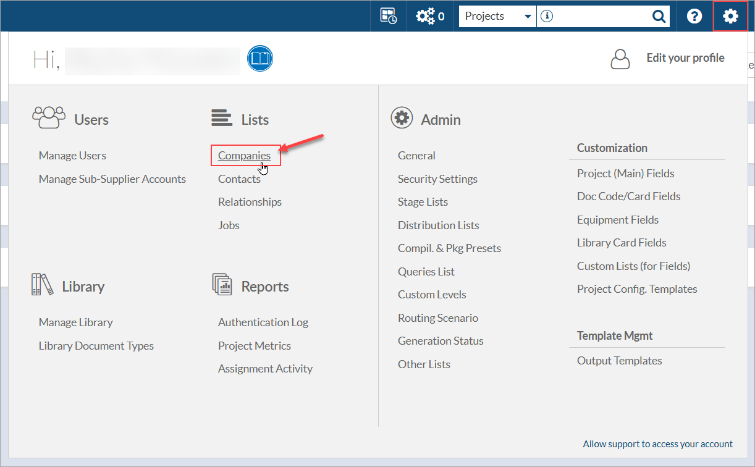
Task: Click Allow support to access your account
Action: point(657,444)
